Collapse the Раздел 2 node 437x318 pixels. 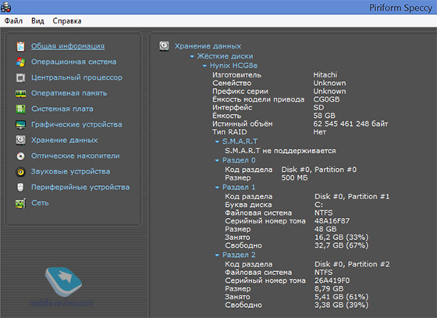[x=217, y=255]
